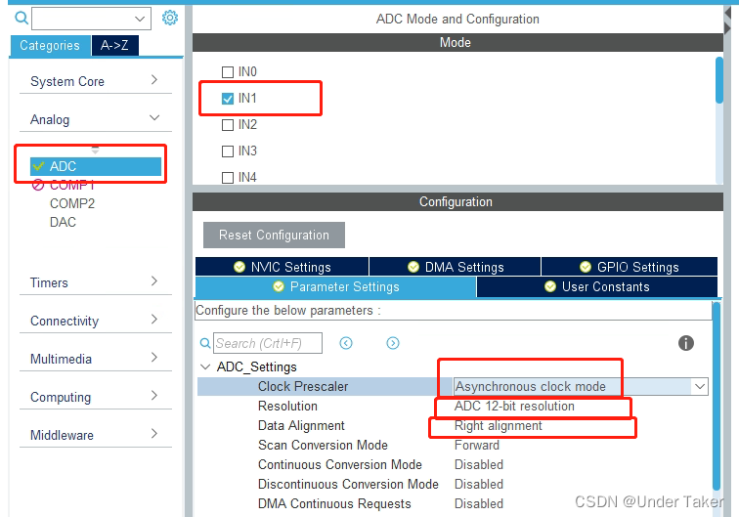Click the search magnifier icon in categories panel
Image resolution: width=739 pixels, height=517 pixels.
pos(22,18)
